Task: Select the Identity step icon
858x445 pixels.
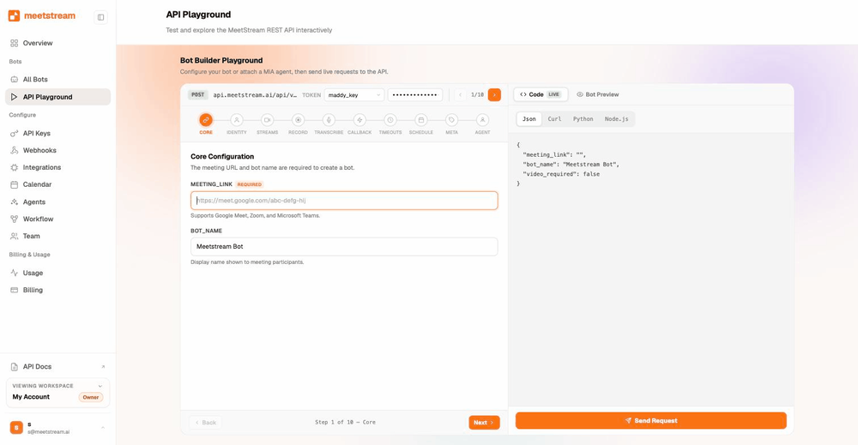Action: point(237,120)
